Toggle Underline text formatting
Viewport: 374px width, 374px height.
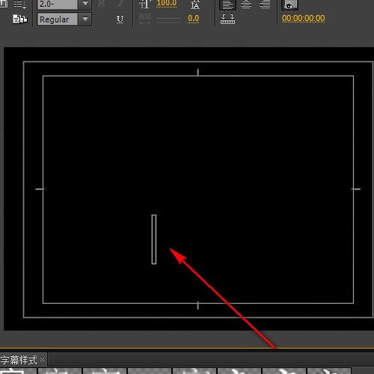[120, 19]
